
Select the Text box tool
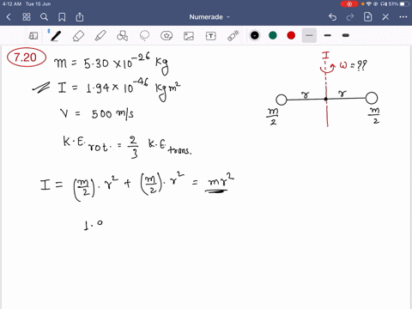(x=211, y=36)
